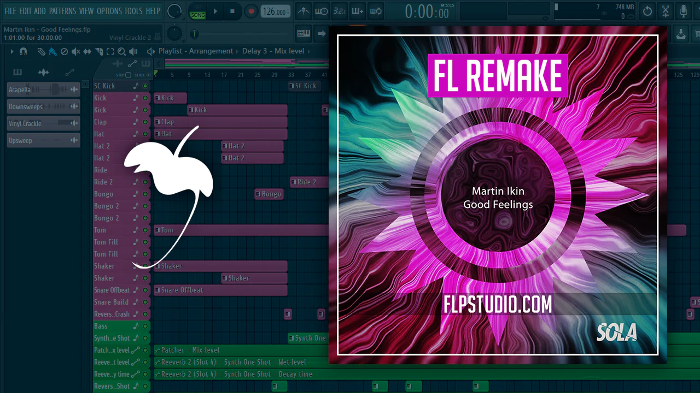Screen dimensions: 700x393
Task: Arm recording with the record button
Action: coord(251,11)
